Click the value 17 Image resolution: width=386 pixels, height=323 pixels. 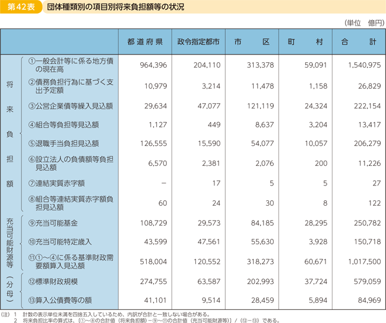click(216, 183)
